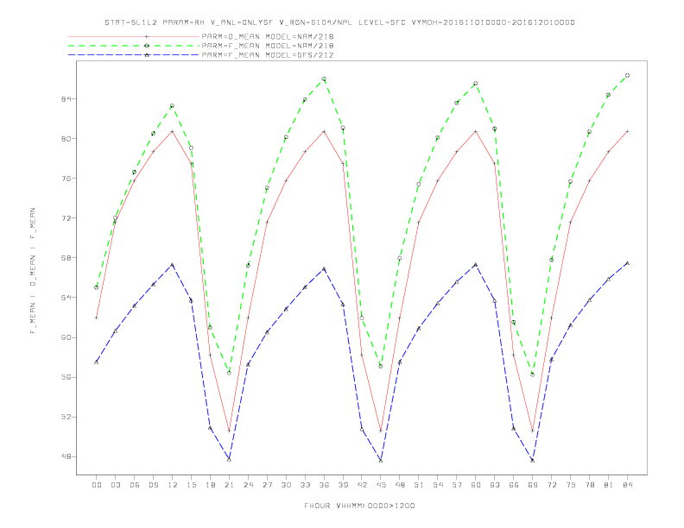Click x-axis tick label 15

[x=191, y=485]
